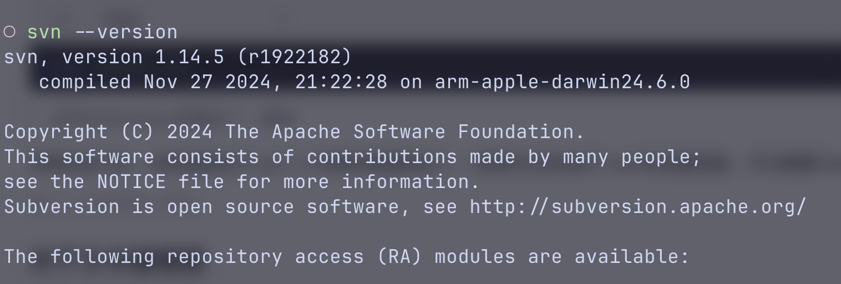841x284 pixels.
Task: Click the copyright year 2024
Action: 190,132
